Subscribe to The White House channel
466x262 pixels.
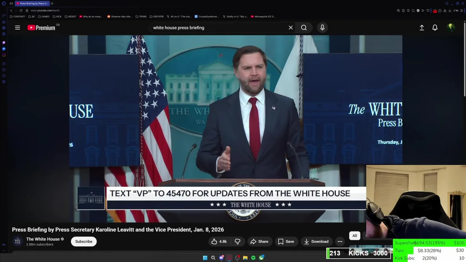(84, 241)
